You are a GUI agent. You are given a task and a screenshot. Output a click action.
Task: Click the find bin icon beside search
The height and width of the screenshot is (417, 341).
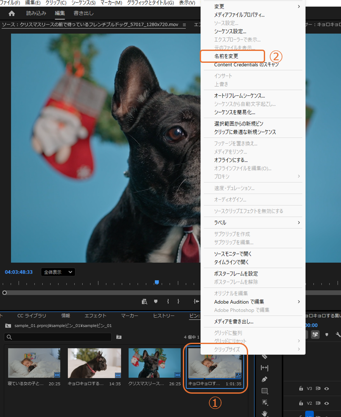pyautogui.click(x=119, y=337)
